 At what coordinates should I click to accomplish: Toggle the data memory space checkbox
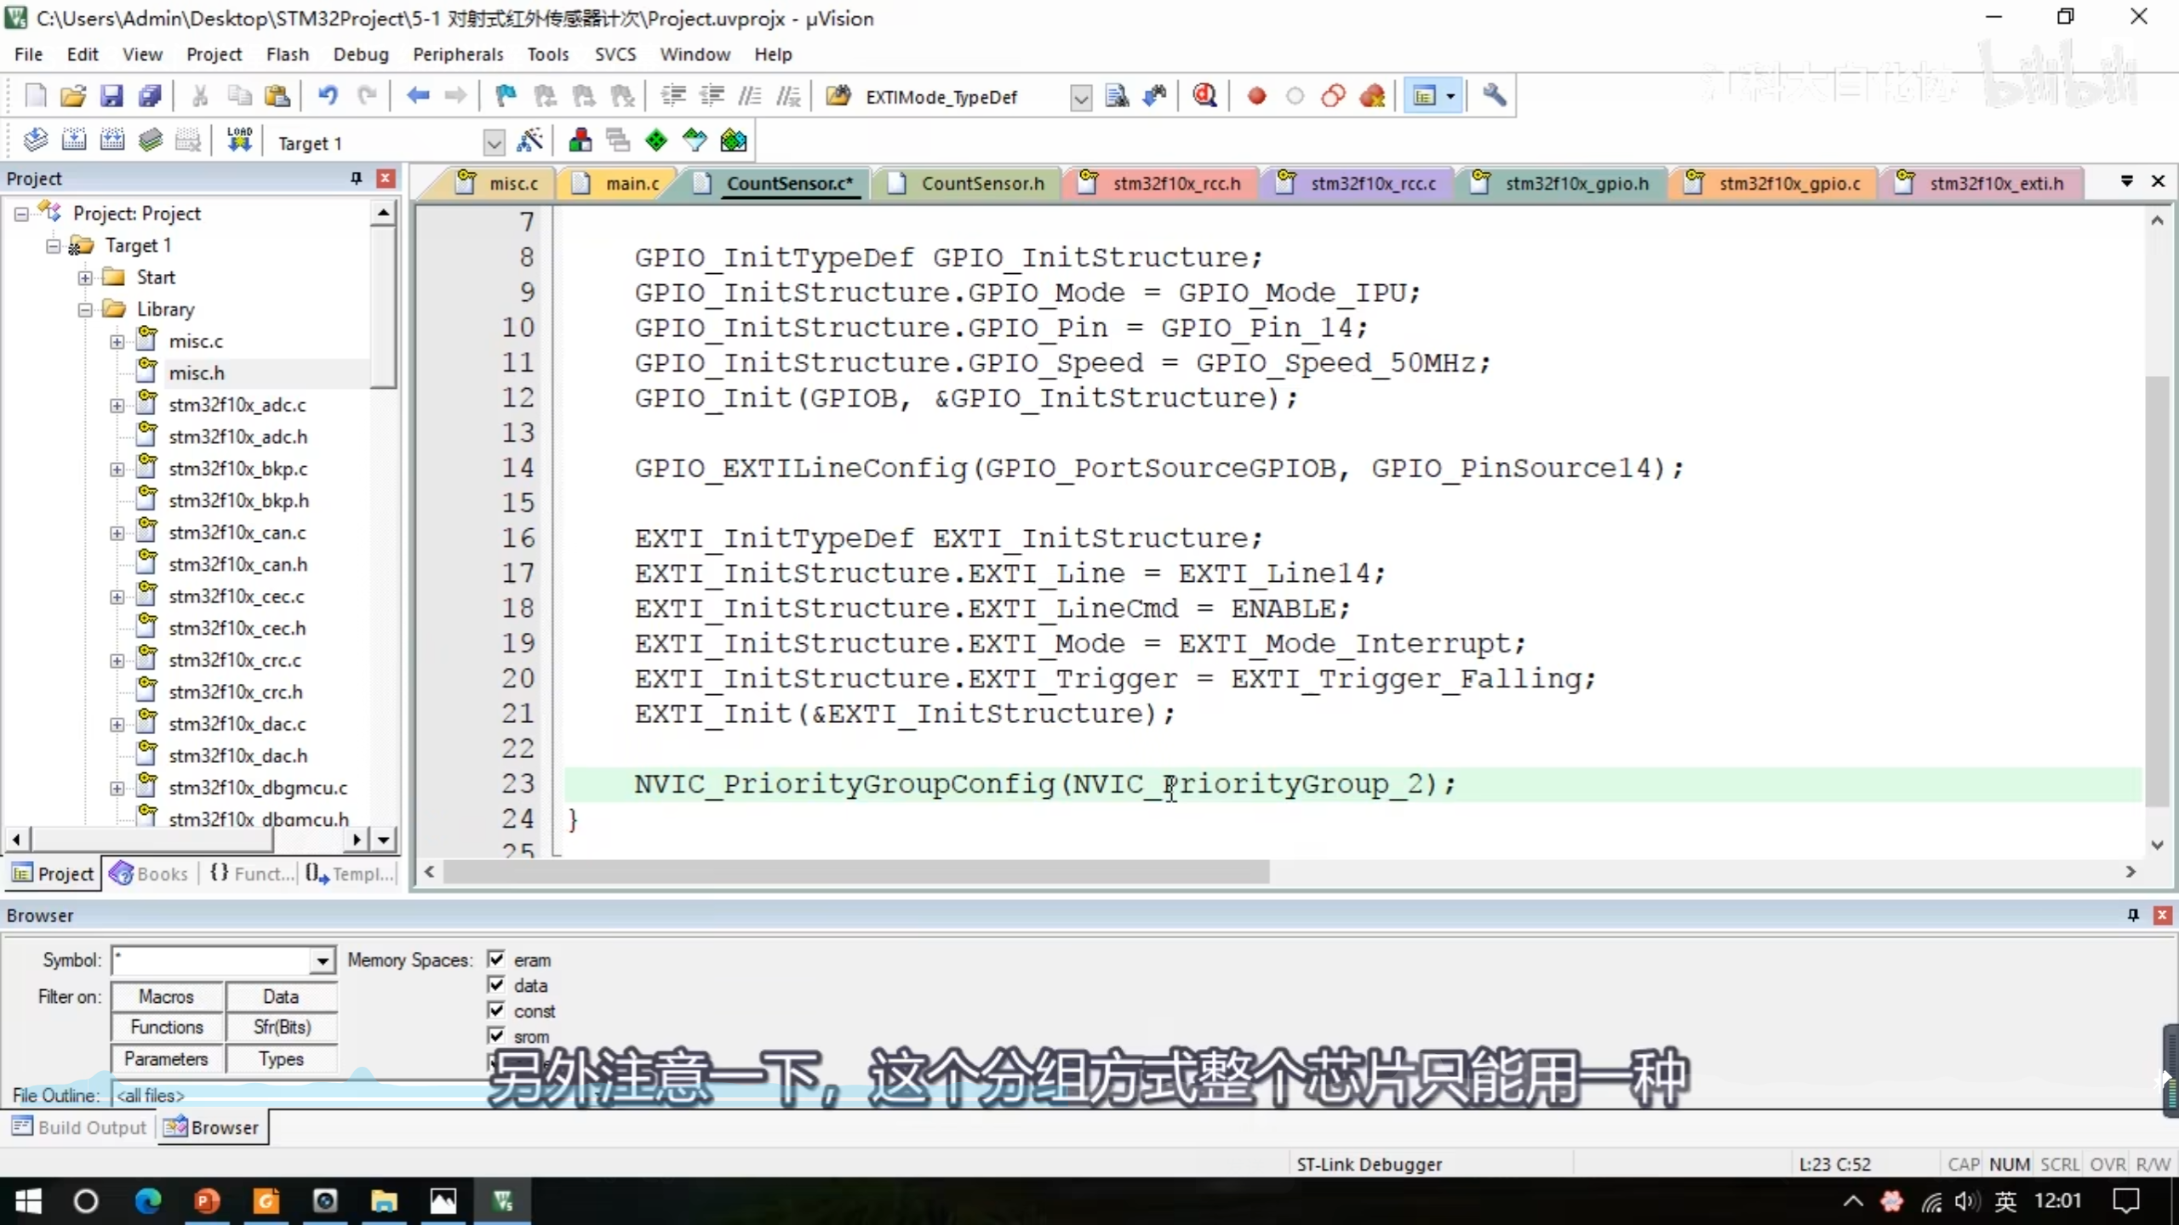tap(496, 985)
